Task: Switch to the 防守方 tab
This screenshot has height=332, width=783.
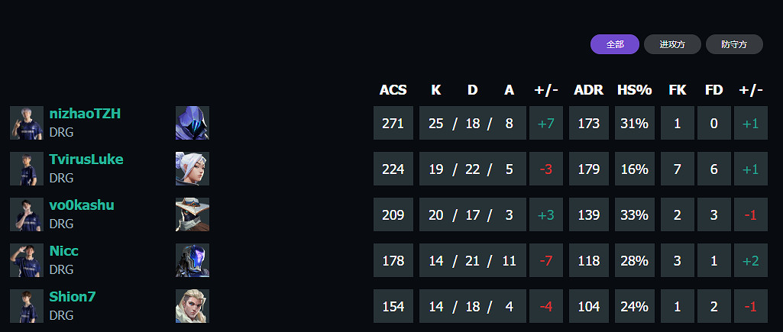Action: 735,44
